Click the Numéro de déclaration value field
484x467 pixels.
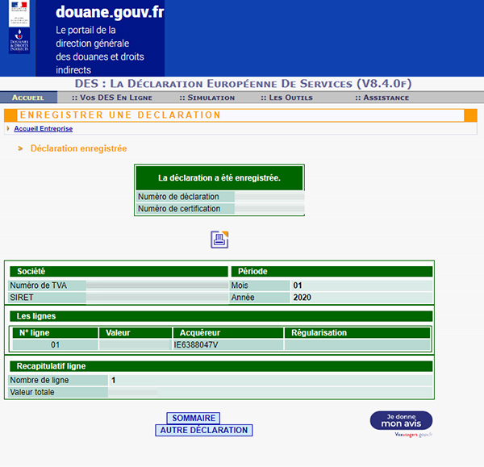[x=269, y=196]
